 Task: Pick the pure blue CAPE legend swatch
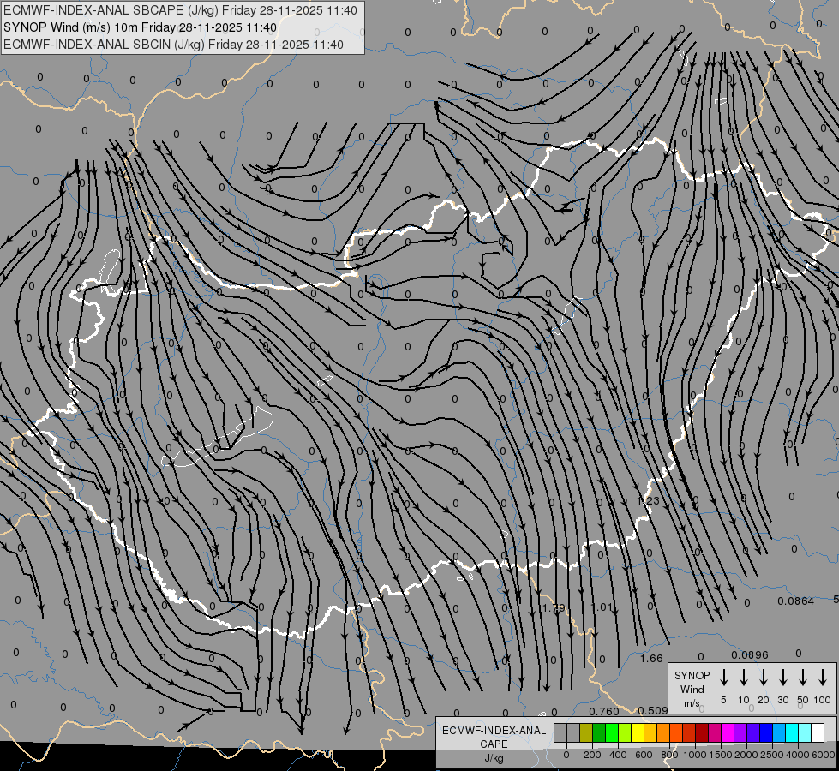[x=765, y=733]
